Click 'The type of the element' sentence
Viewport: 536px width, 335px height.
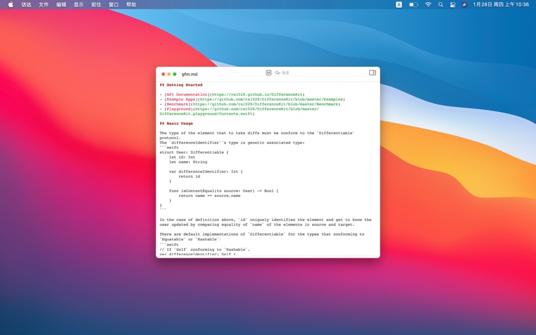[x=257, y=133]
